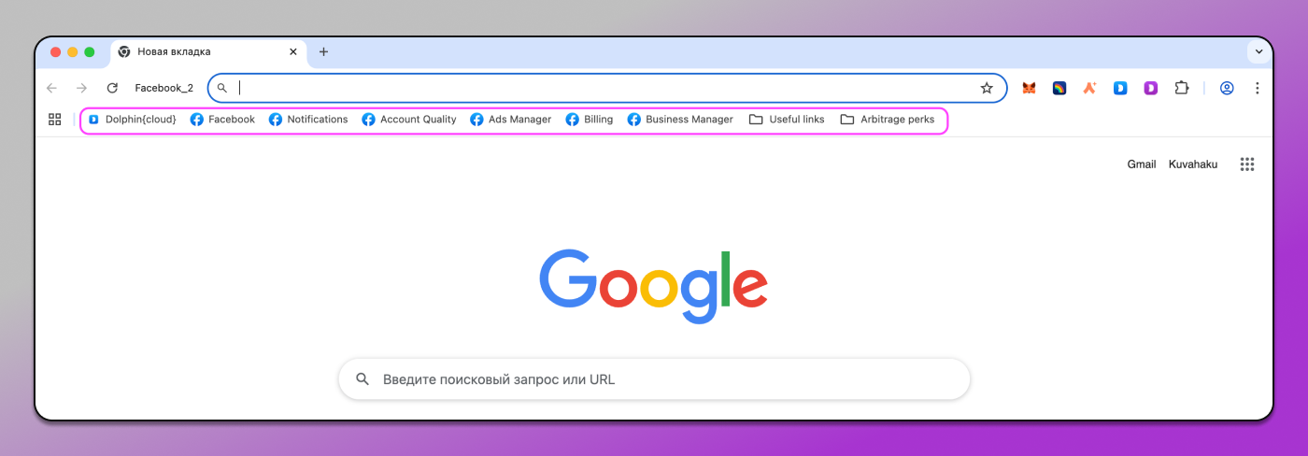Open the Google apps grid
This screenshot has height=456, width=1308.
[x=1246, y=164]
